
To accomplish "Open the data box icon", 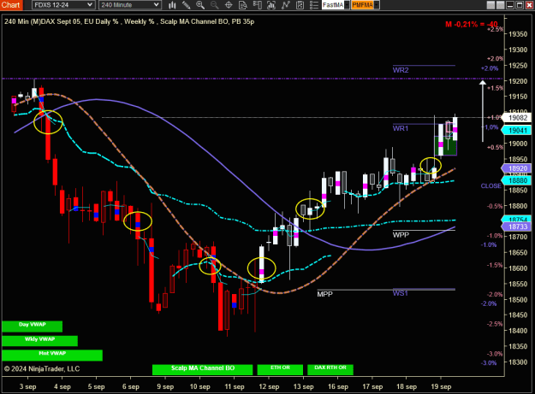I will point(243,5).
